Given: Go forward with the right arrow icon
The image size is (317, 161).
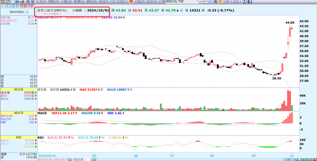Looking at the screenshot, I should [22, 2].
